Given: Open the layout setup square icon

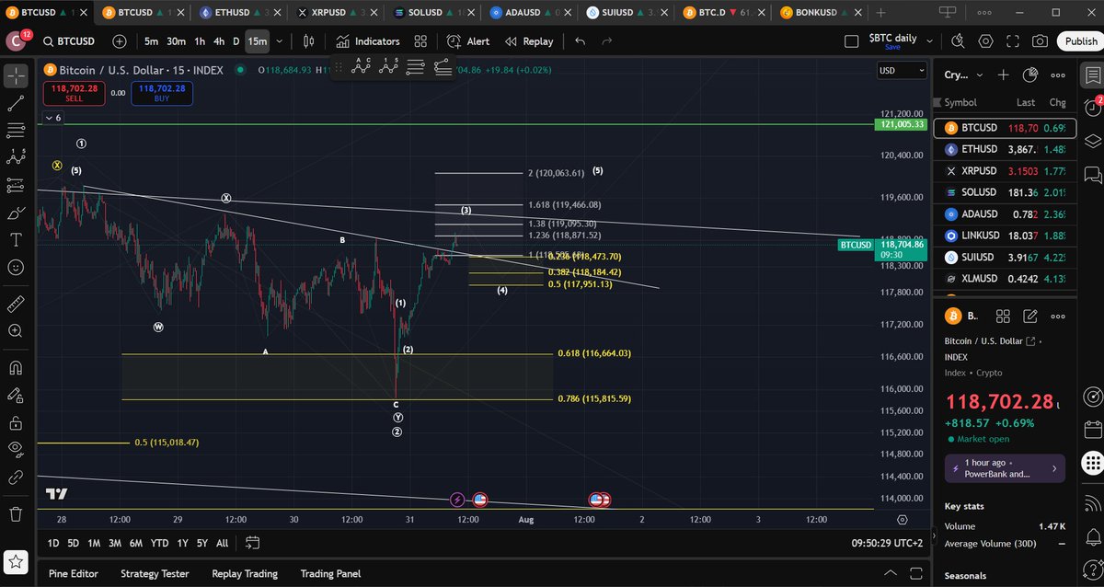Looking at the screenshot, I should (x=852, y=41).
